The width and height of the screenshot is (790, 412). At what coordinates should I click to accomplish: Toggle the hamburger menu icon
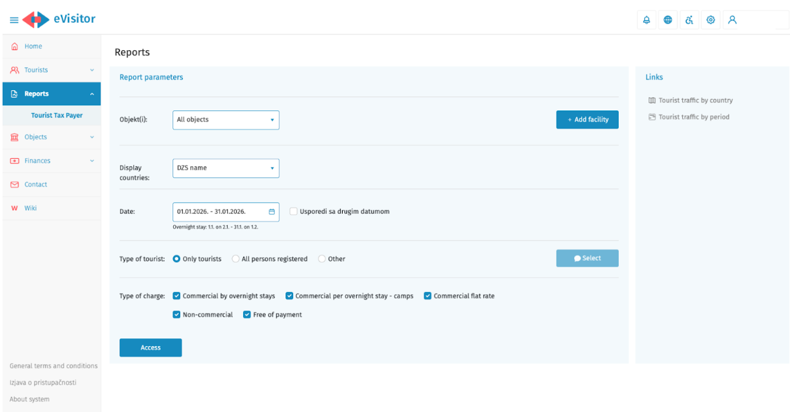click(14, 20)
